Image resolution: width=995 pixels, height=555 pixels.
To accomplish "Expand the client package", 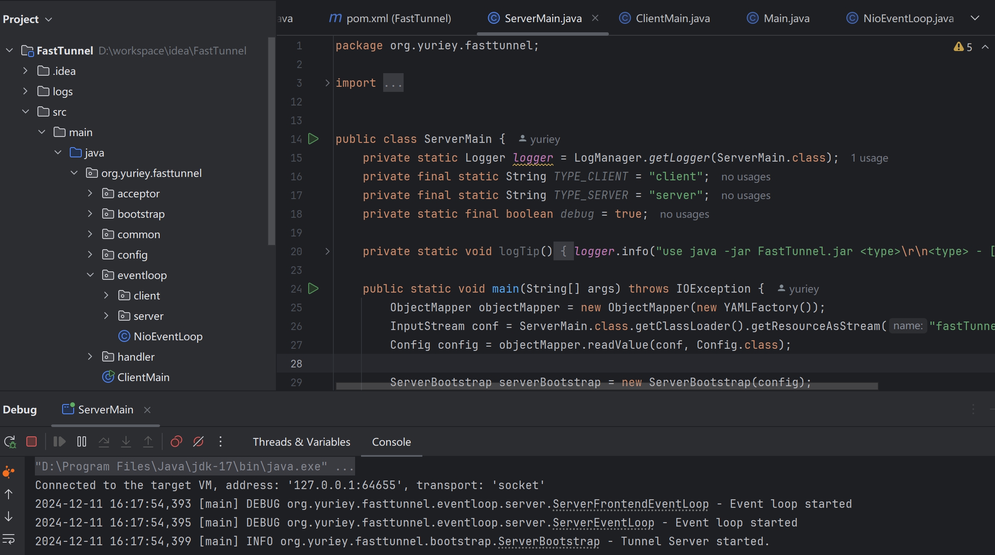I will [106, 295].
